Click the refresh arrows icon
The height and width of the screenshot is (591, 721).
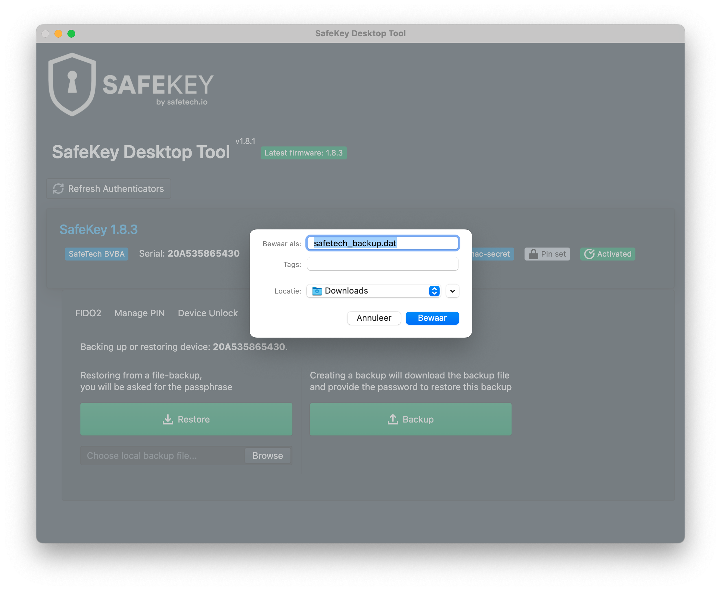[x=58, y=189]
